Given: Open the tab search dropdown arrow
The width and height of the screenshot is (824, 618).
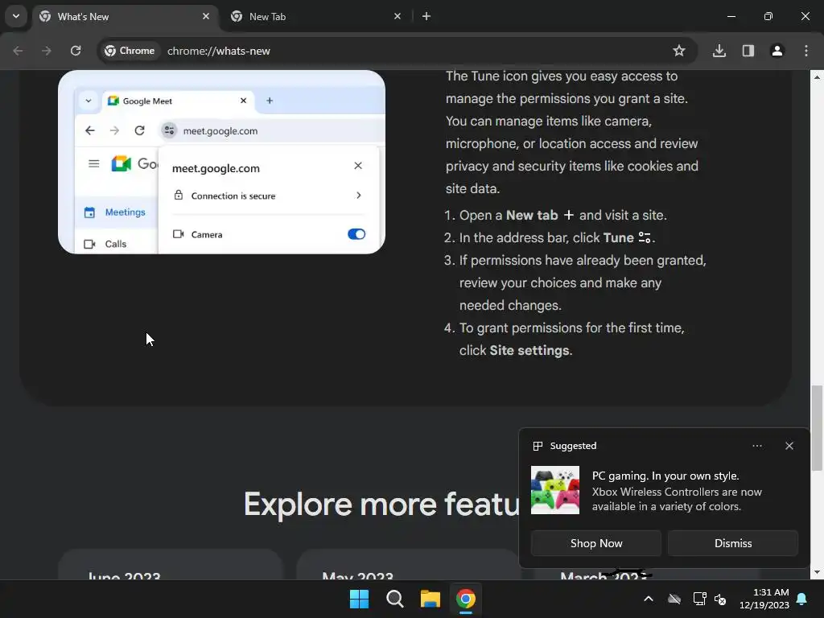Looking at the screenshot, I should [16, 16].
